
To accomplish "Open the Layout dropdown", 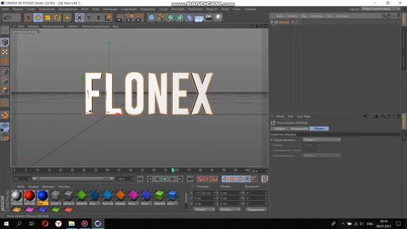I will [x=381, y=9].
